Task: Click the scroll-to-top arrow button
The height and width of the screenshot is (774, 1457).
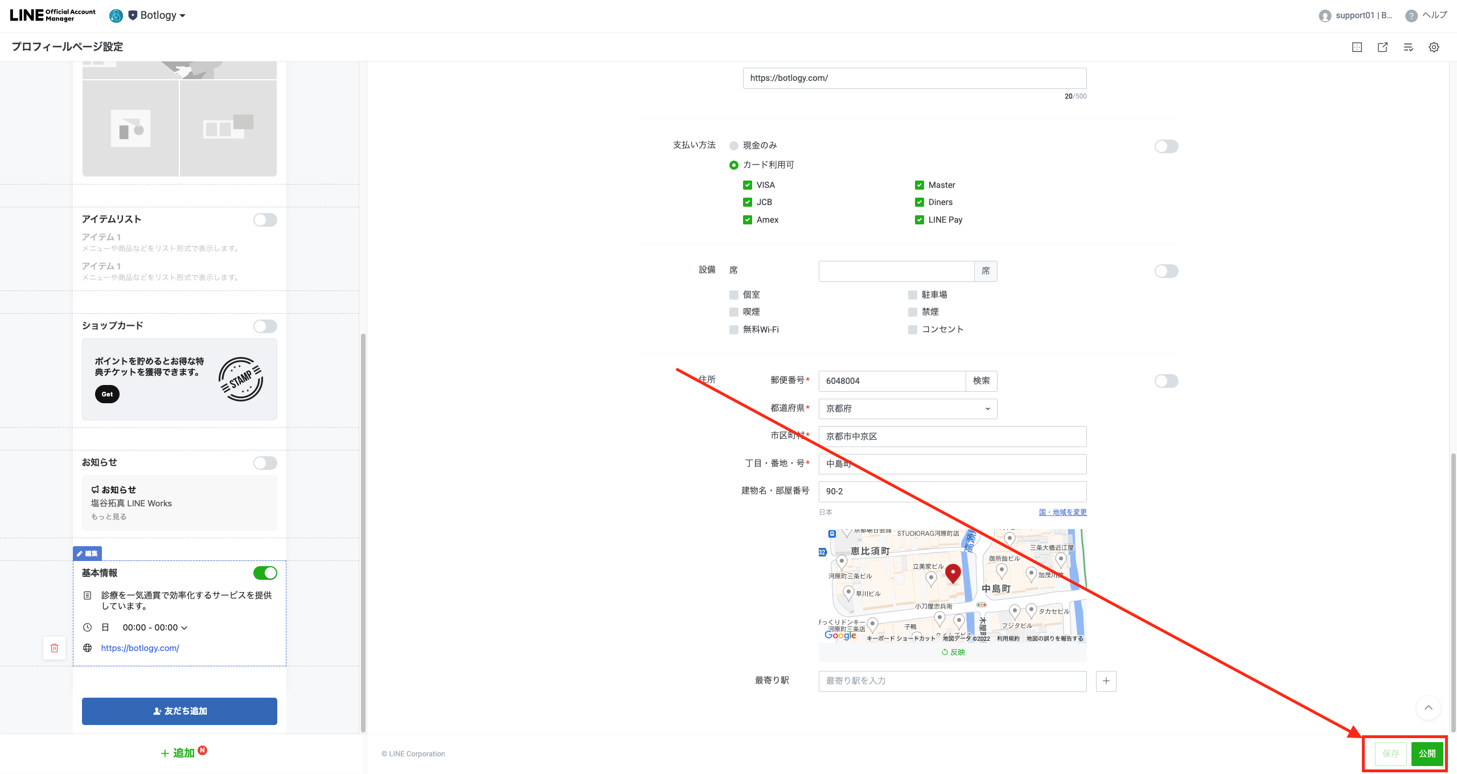Action: click(1428, 707)
